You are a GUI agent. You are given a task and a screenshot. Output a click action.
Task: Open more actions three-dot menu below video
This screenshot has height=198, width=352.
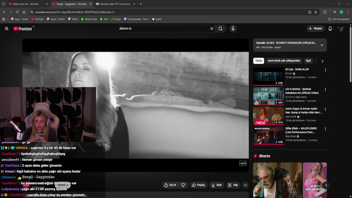pos(245,185)
